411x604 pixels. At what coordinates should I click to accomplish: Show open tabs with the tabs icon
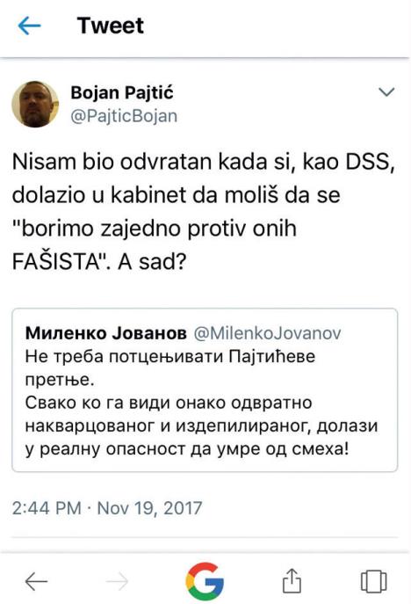point(373,581)
